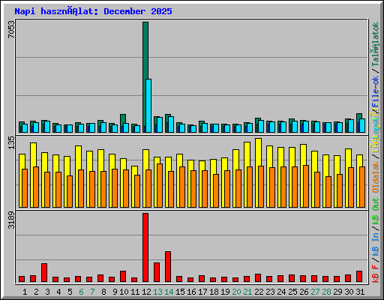Click the red 'kB F' legend label
Screen dimensions: 384x300
(375, 274)
